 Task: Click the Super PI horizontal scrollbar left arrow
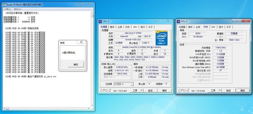(x=4, y=108)
